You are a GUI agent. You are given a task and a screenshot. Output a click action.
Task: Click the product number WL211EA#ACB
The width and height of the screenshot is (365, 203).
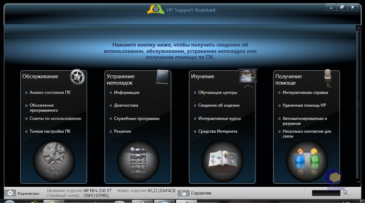point(161,191)
